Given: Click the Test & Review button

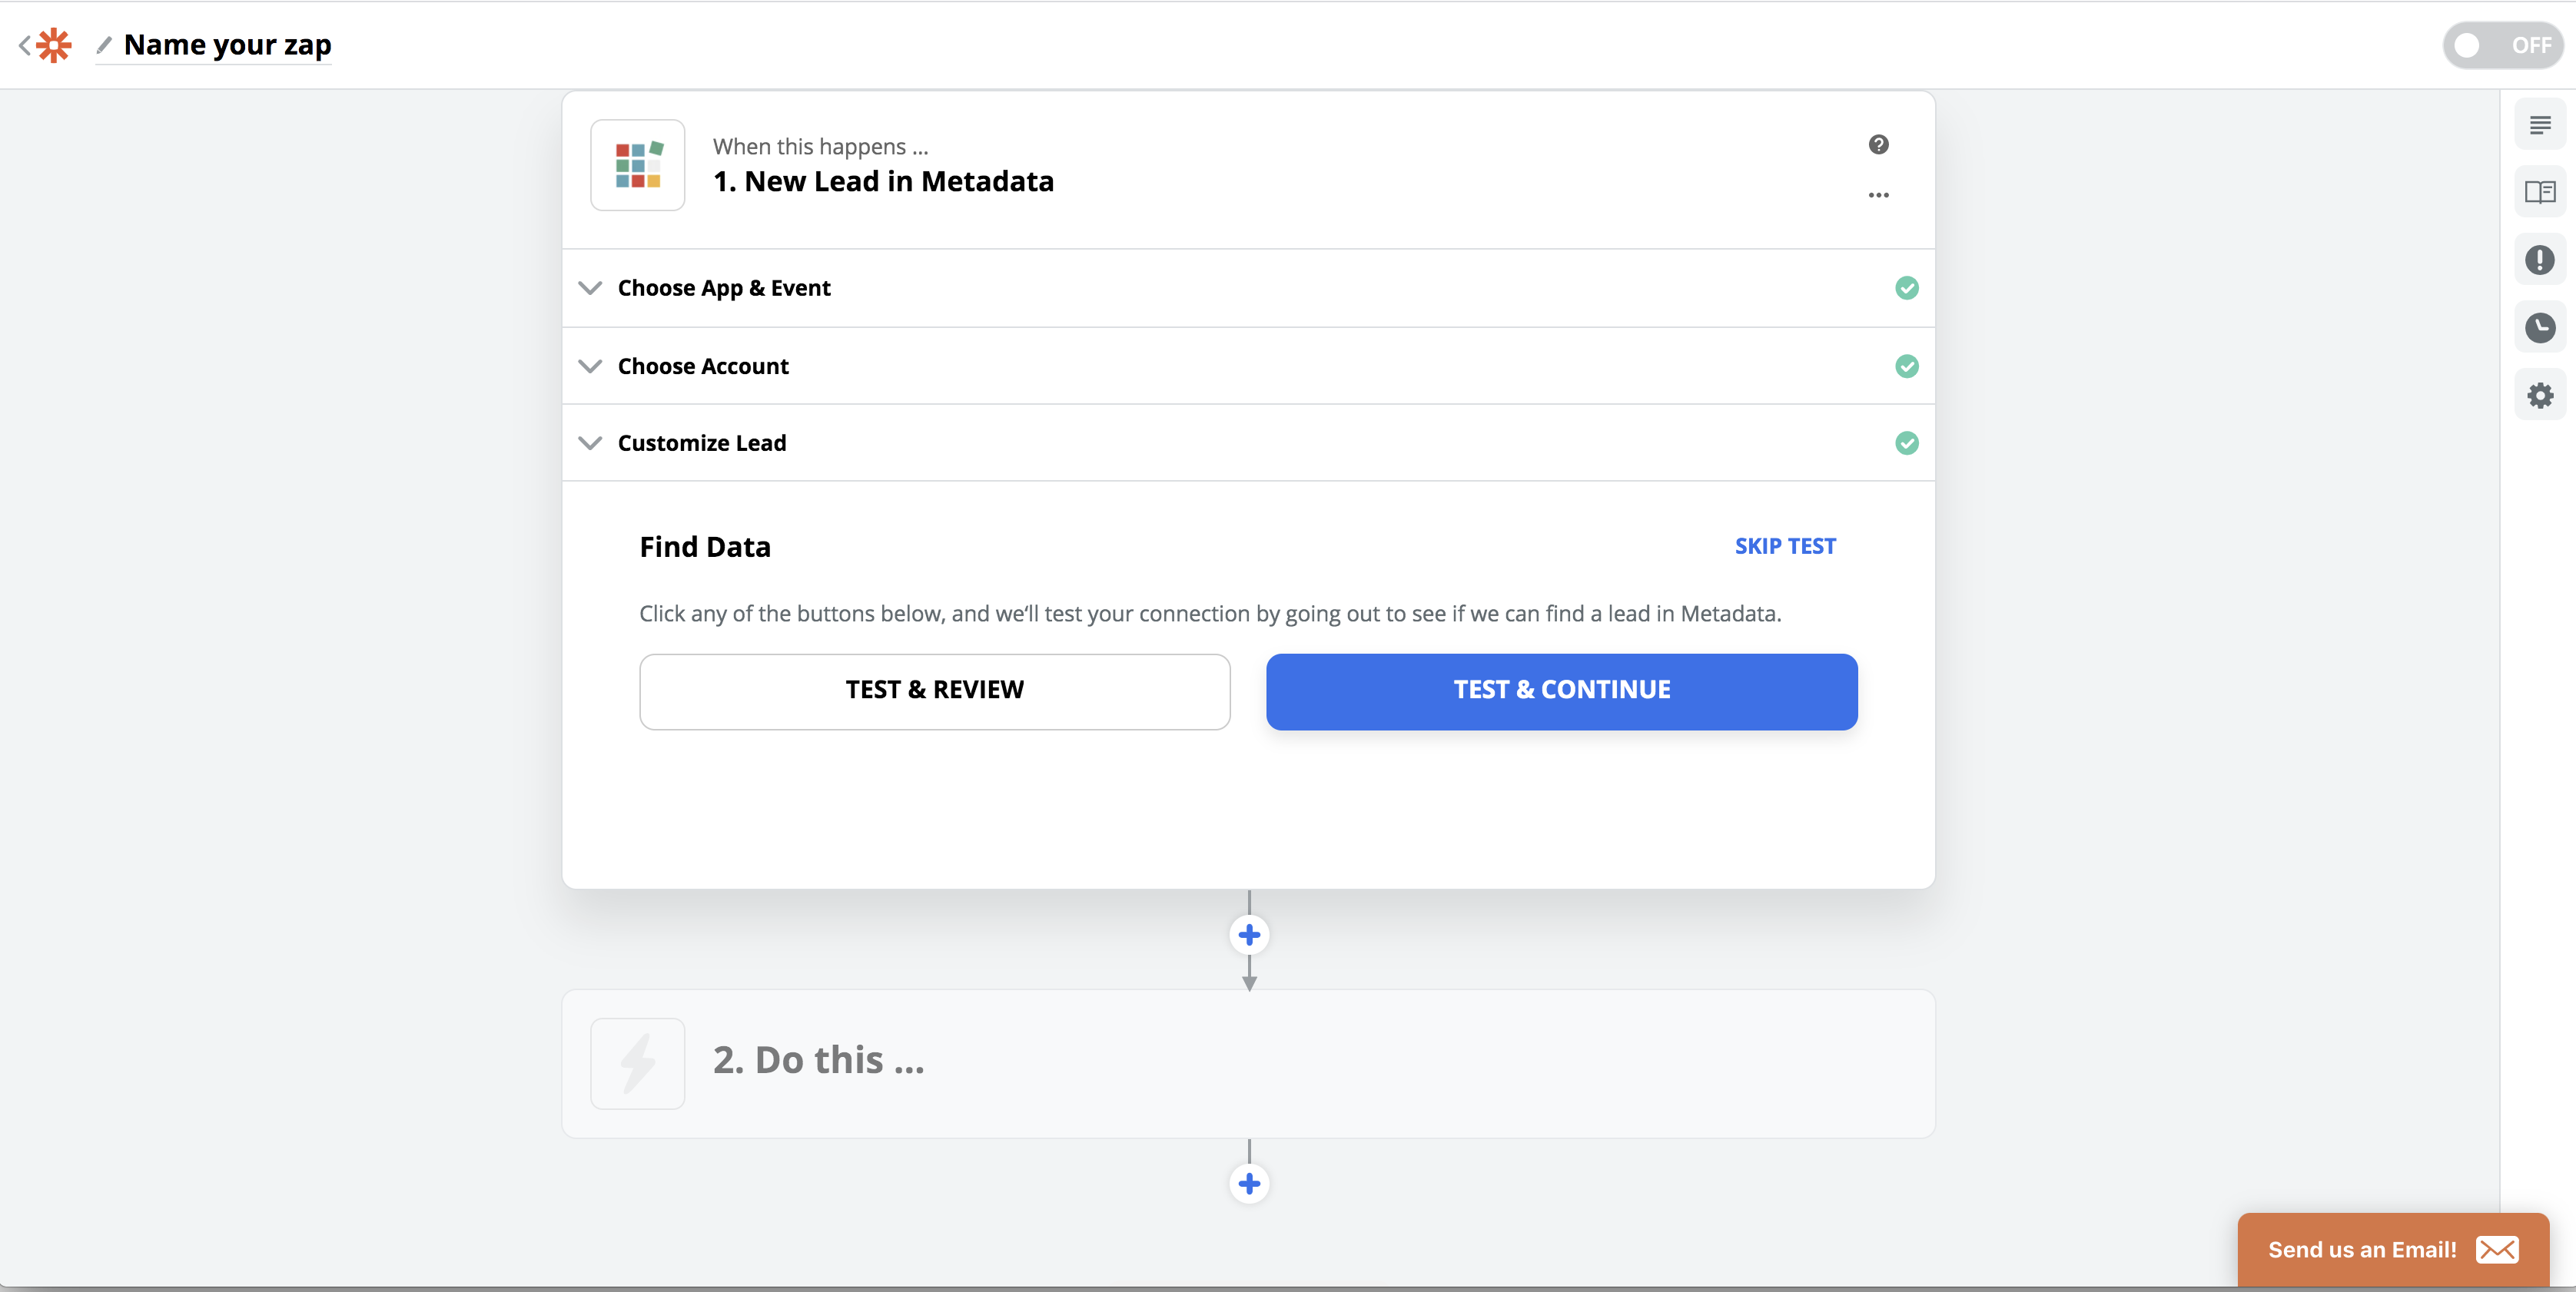Looking at the screenshot, I should coord(934,691).
